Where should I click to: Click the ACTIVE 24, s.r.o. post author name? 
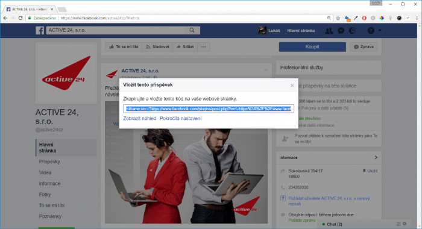[140, 71]
